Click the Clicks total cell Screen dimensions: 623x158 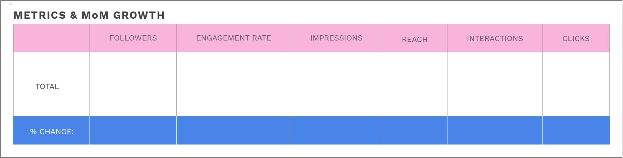pyautogui.click(x=576, y=84)
